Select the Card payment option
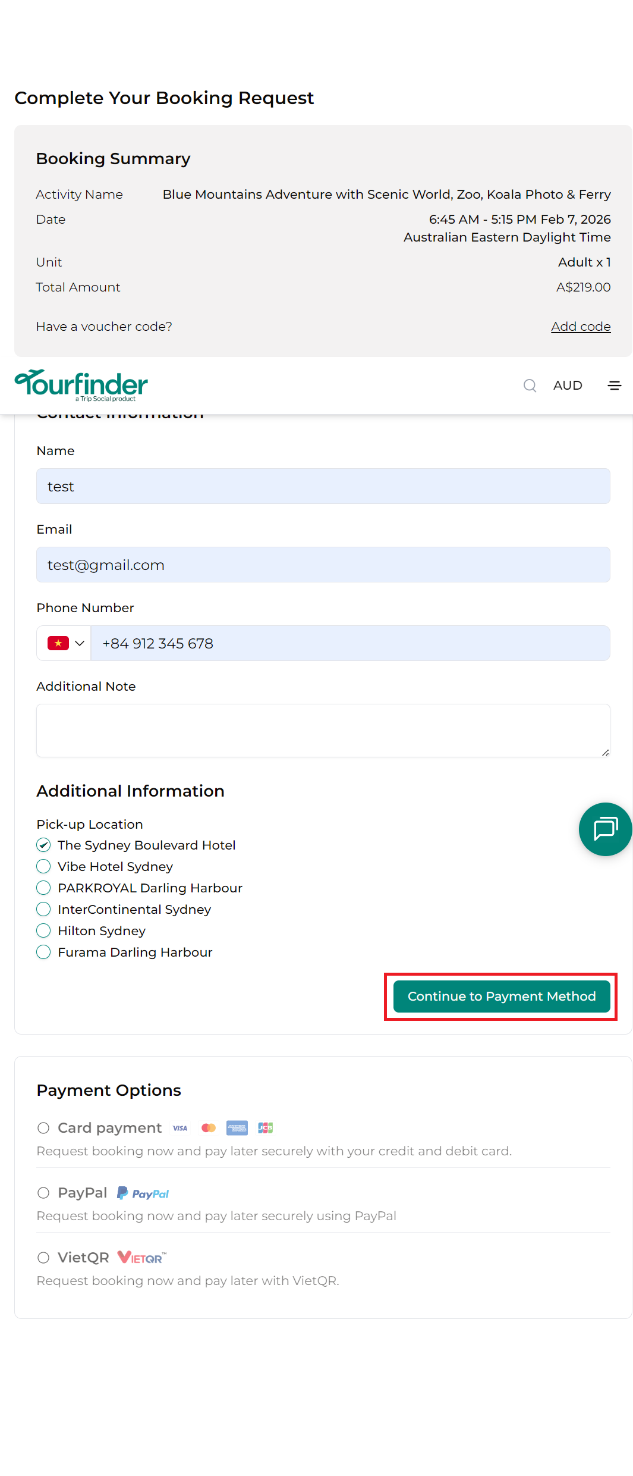 43,1128
